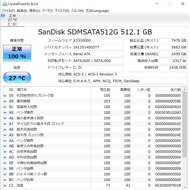Click power on hours value 1438 時間
The image size is (190, 190).
173,68
